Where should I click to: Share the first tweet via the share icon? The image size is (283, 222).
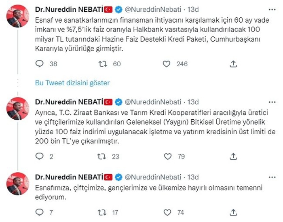pyautogui.click(x=233, y=64)
